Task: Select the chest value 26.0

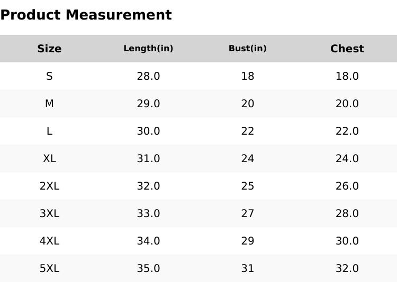Action: click(x=347, y=186)
